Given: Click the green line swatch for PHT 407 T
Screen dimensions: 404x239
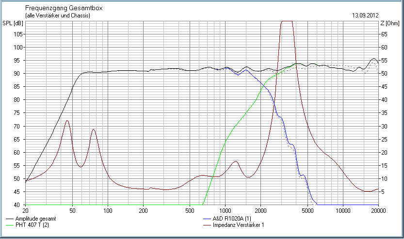Looking at the screenshot, I should pyautogui.click(x=10, y=225).
